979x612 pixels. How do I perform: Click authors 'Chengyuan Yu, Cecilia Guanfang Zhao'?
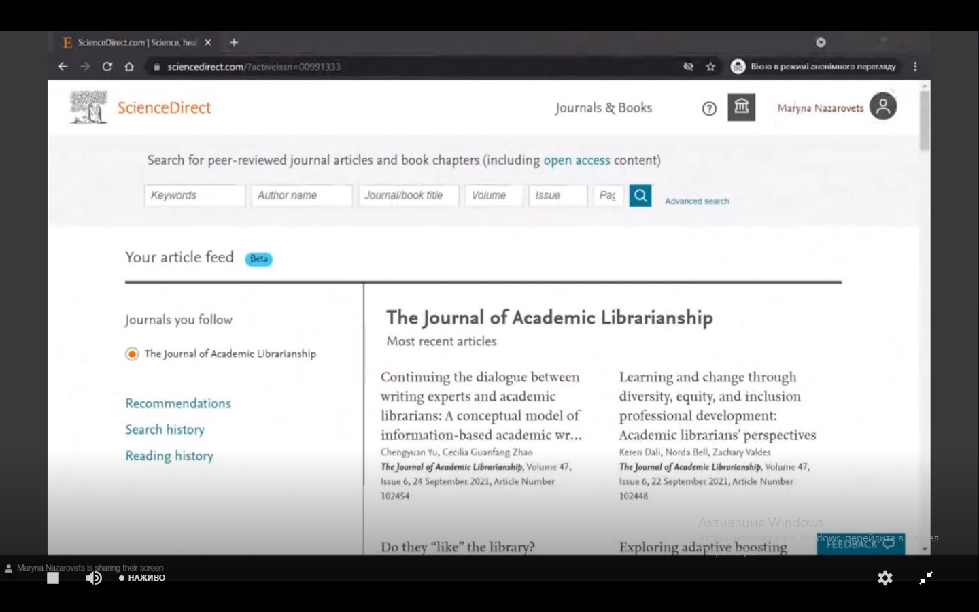pyautogui.click(x=456, y=452)
